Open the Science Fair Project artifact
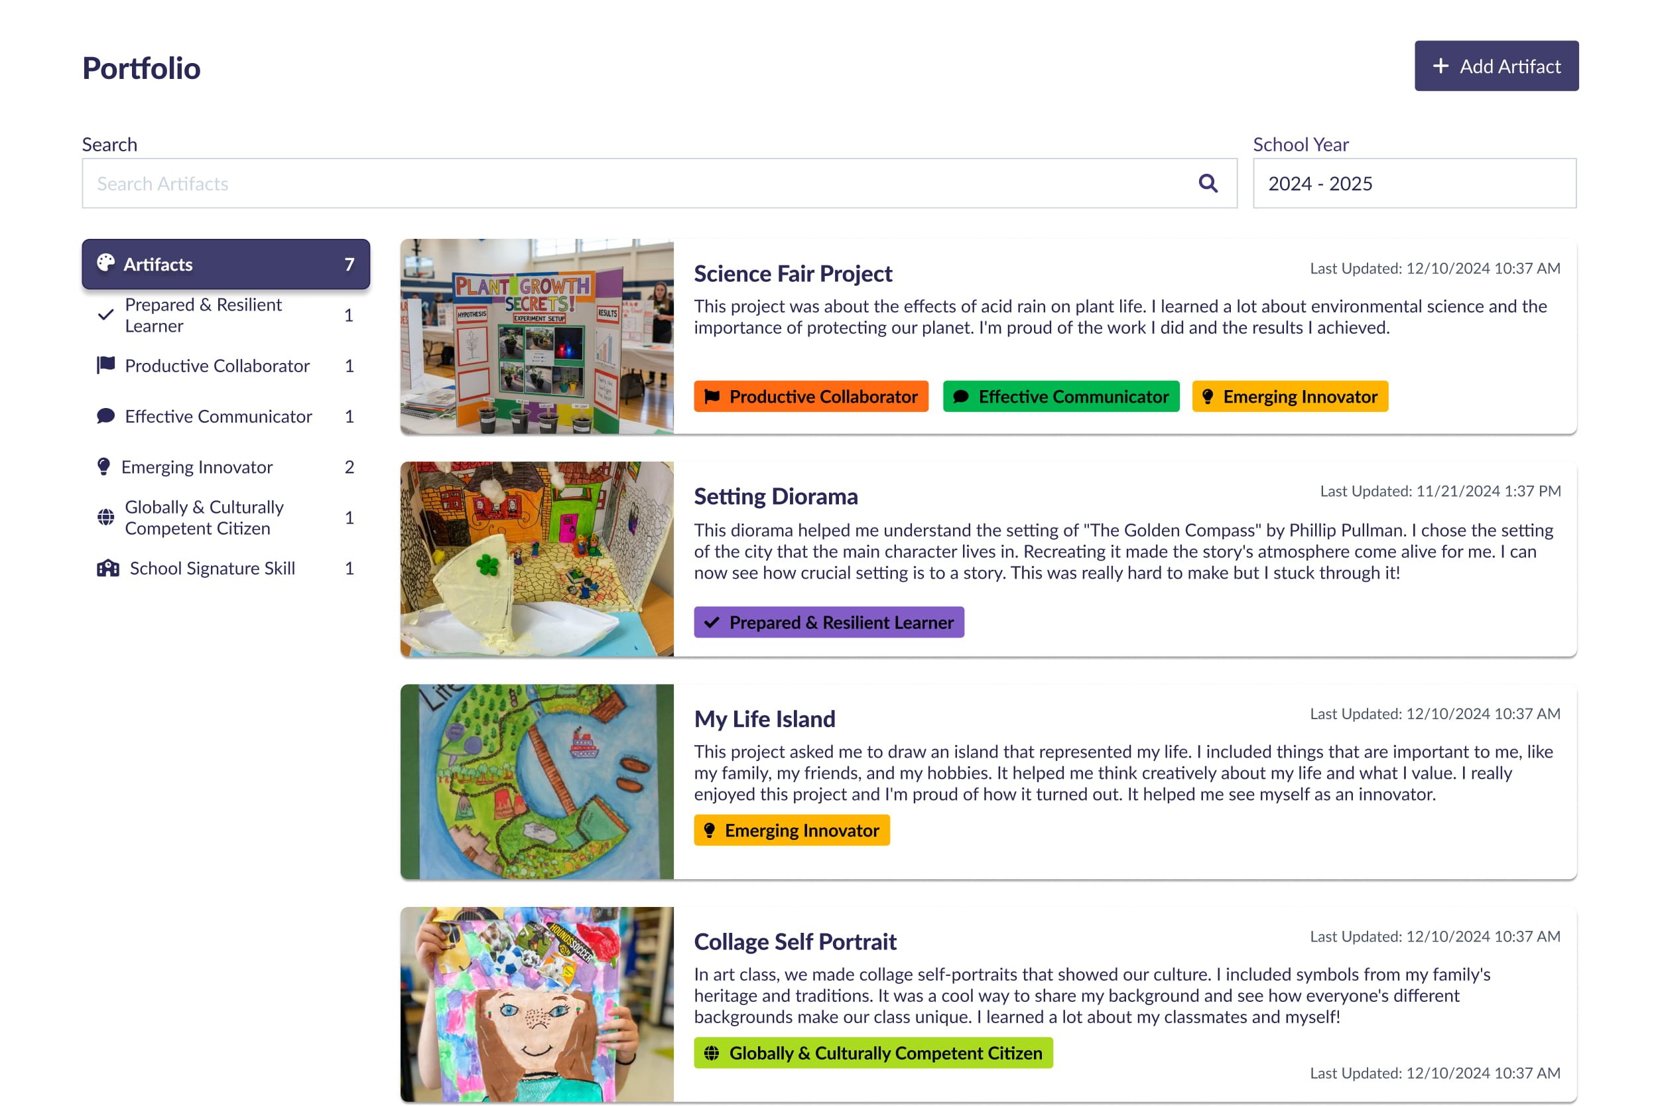 coord(793,273)
